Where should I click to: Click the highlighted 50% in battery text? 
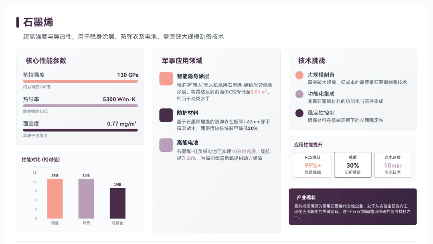coord(191,159)
